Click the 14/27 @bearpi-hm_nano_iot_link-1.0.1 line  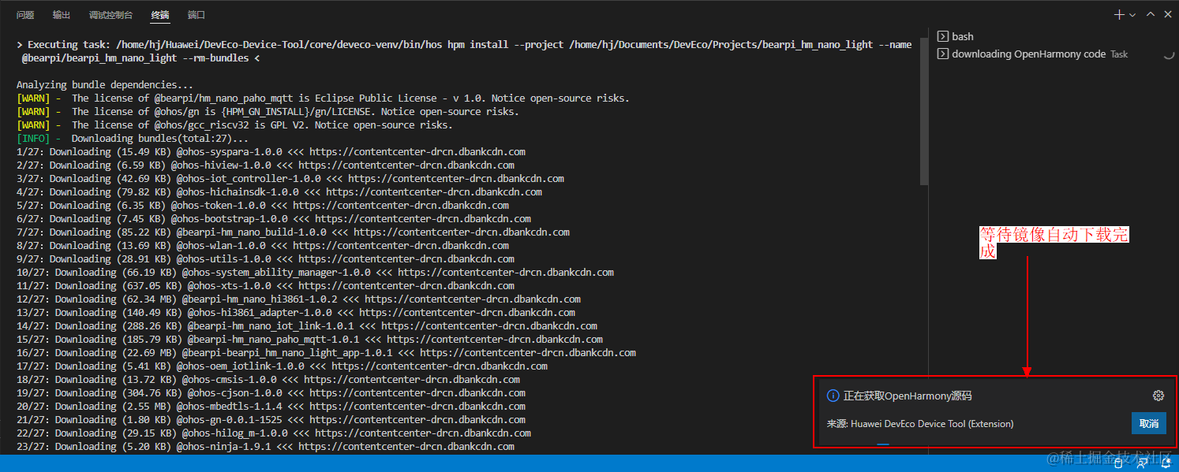[306, 325]
